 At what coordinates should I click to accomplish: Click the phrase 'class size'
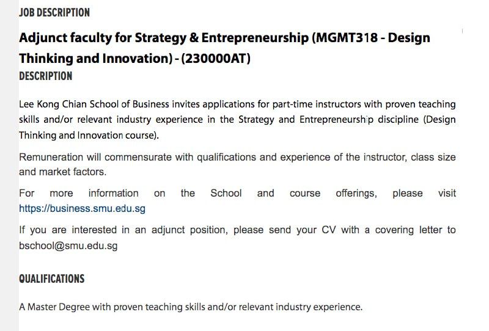point(433,157)
